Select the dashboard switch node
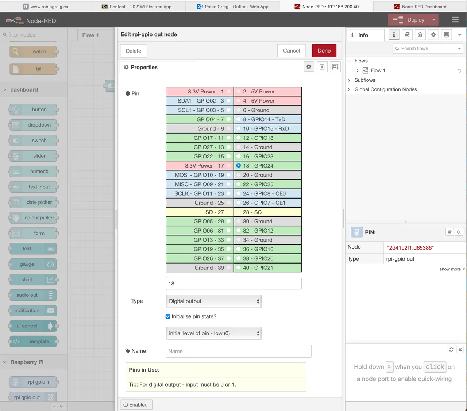 point(33,141)
